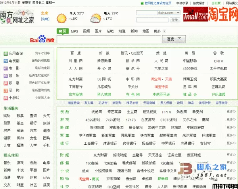238x189 pixels.
Task: Click 股票 under 生活服务
Action: [x=7, y=123]
